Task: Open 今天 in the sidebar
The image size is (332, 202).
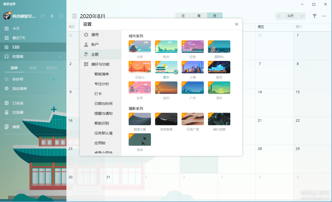Action: 33,28
